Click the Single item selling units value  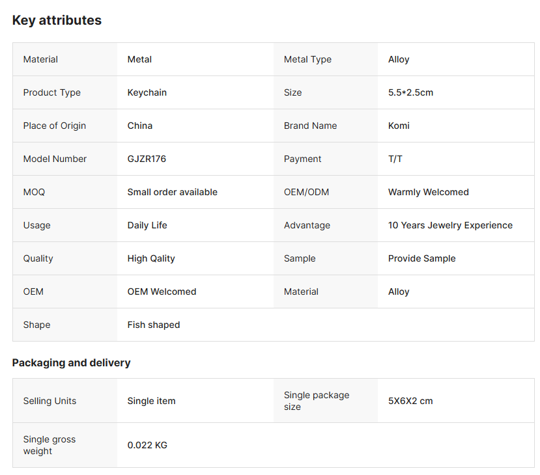(x=151, y=401)
